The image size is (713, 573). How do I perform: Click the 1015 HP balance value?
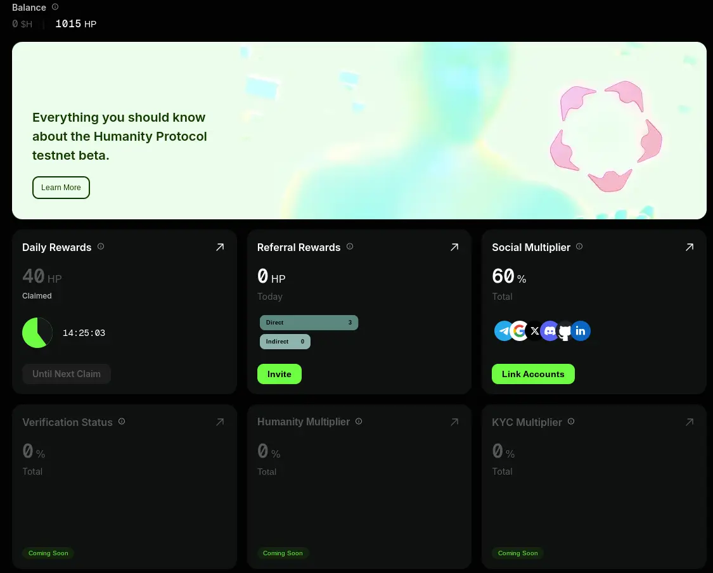coord(75,23)
